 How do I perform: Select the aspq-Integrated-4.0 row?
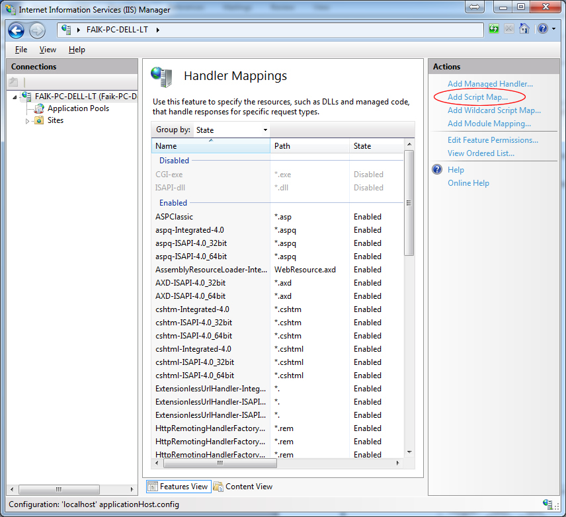pos(277,230)
